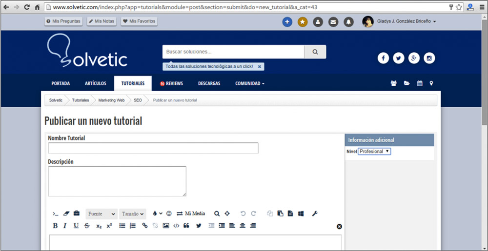Apply strikethrough formatting
Viewport: 488px width, 251px height.
click(87, 226)
